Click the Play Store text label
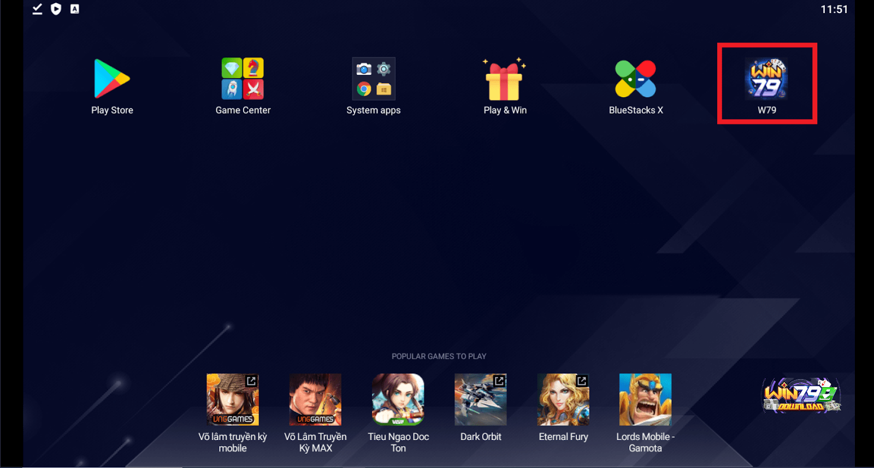874x468 pixels. (x=112, y=110)
